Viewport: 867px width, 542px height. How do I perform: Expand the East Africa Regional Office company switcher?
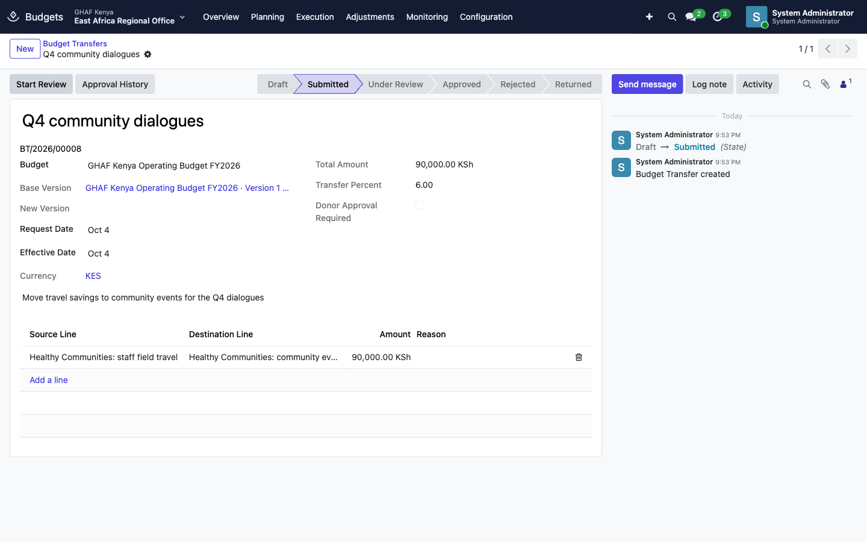(129, 17)
